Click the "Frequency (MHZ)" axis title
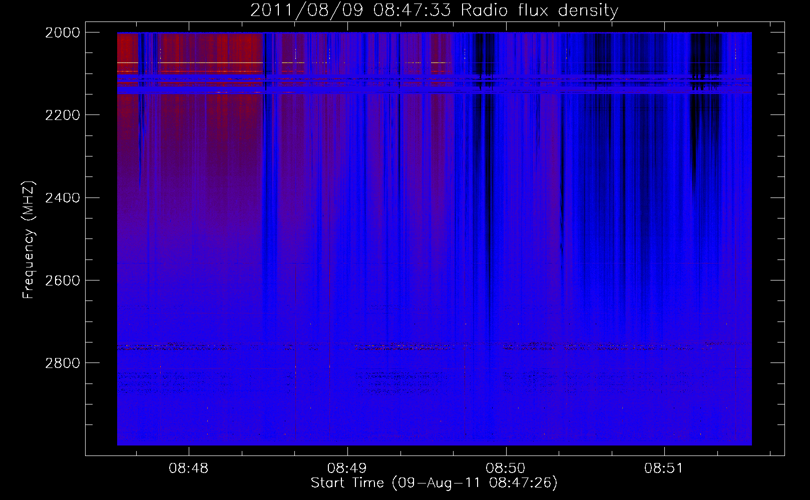This screenshot has width=810, height=500. point(29,240)
